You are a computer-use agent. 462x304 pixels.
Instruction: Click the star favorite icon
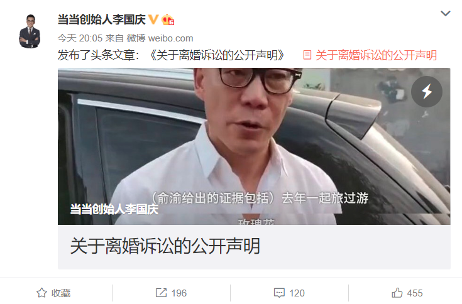click(41, 293)
